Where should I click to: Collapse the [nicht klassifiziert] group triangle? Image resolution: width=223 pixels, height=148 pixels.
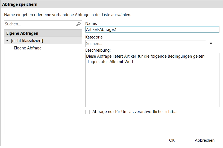tap(7, 40)
